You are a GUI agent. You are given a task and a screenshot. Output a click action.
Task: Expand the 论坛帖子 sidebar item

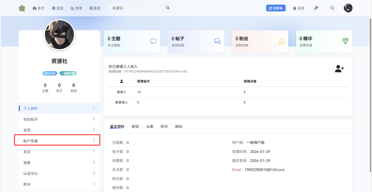pyautogui.click(x=59, y=119)
